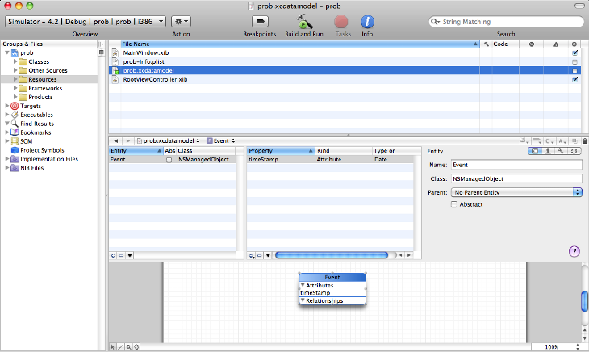The height and width of the screenshot is (352, 589).
Task: Open the purple help button
Action: (x=574, y=251)
